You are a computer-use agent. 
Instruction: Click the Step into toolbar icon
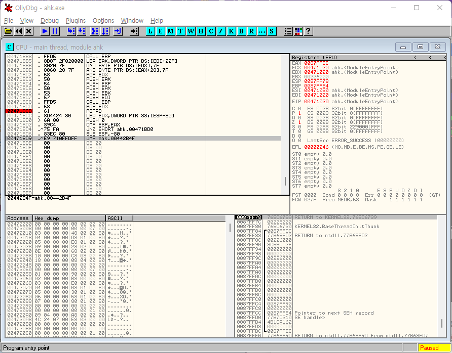71,31
